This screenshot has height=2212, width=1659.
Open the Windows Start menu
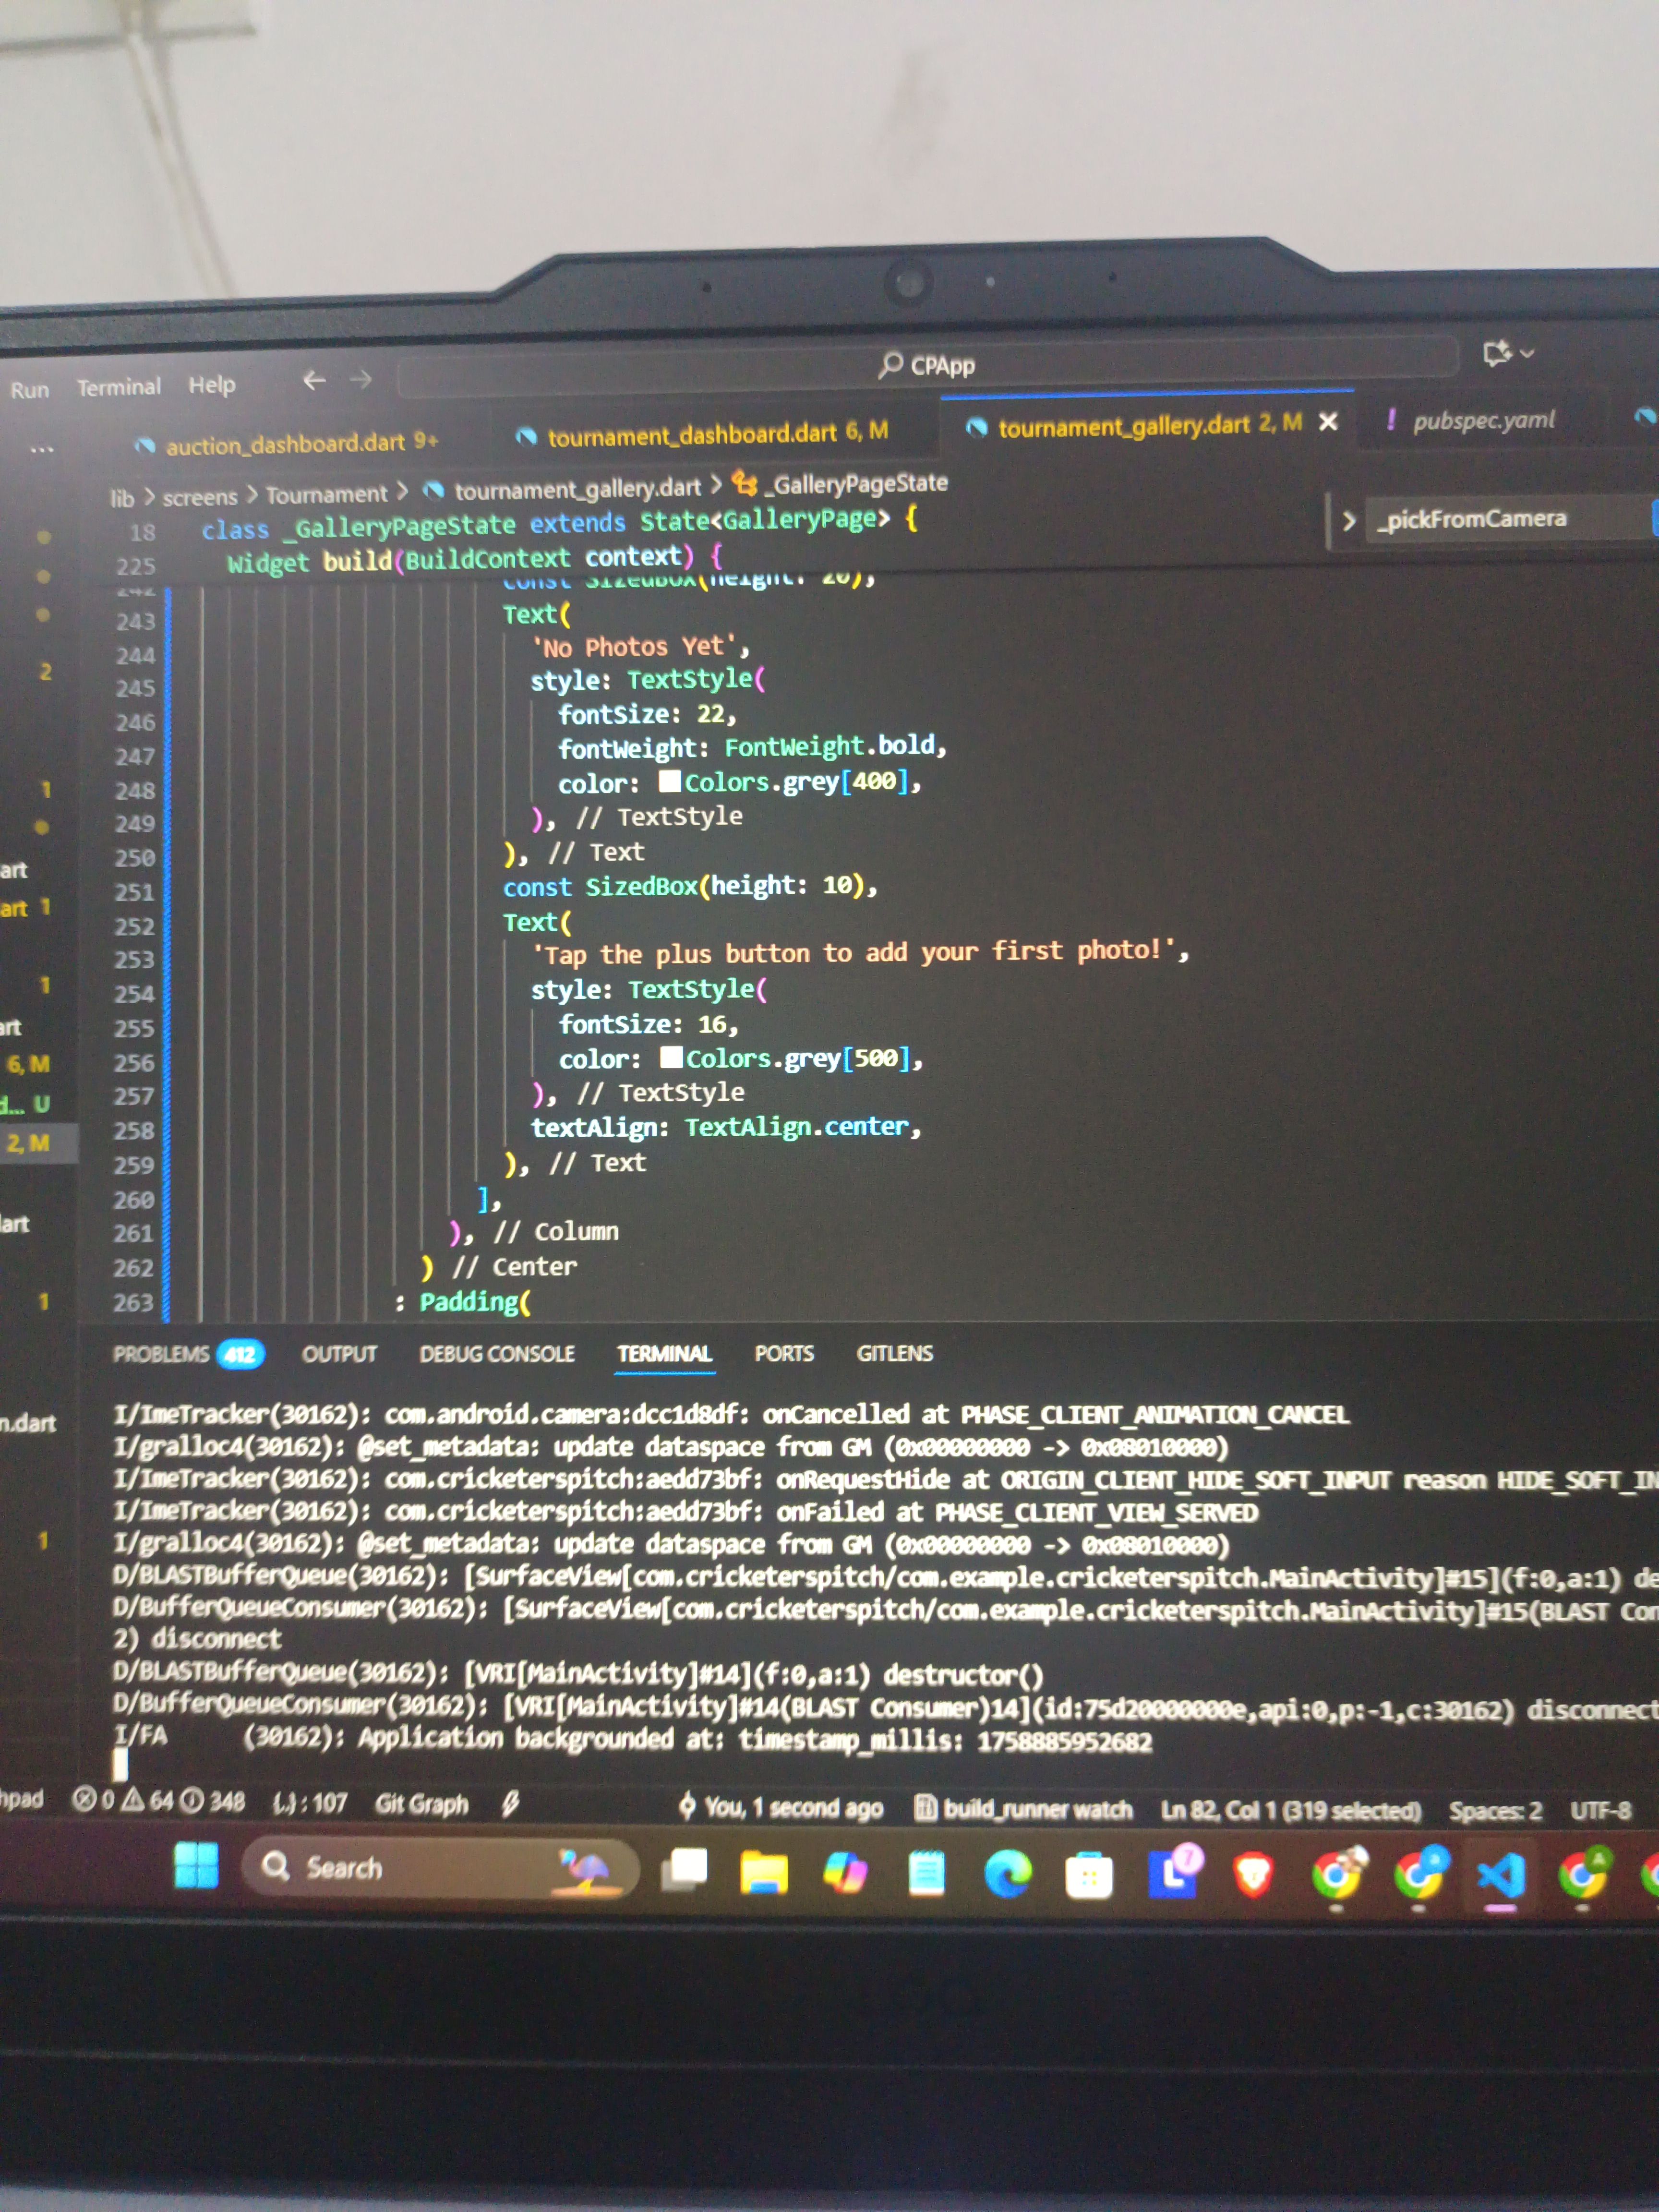pos(196,1865)
